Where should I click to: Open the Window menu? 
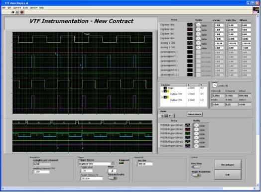coord(34,7)
